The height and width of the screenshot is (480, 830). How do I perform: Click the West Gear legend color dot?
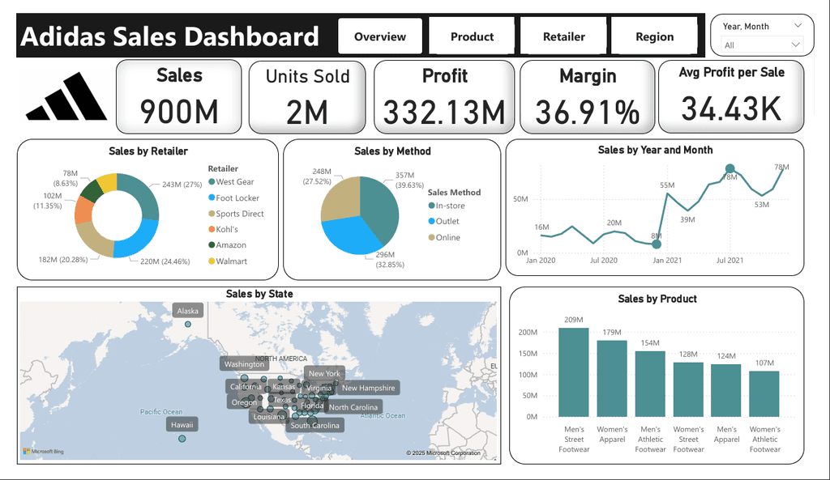[x=212, y=182]
